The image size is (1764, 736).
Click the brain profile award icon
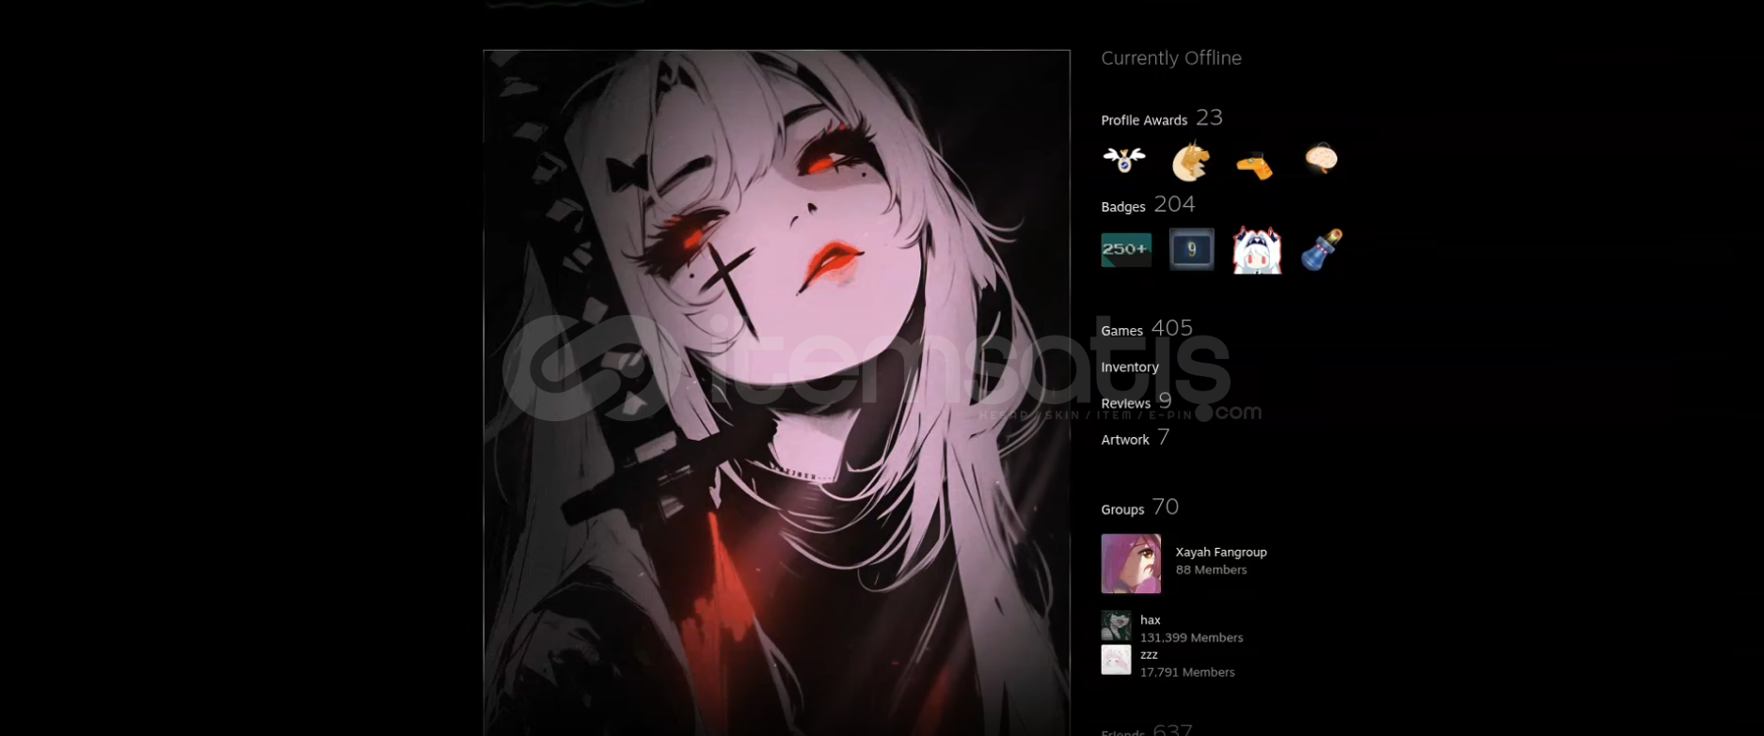click(x=1321, y=159)
